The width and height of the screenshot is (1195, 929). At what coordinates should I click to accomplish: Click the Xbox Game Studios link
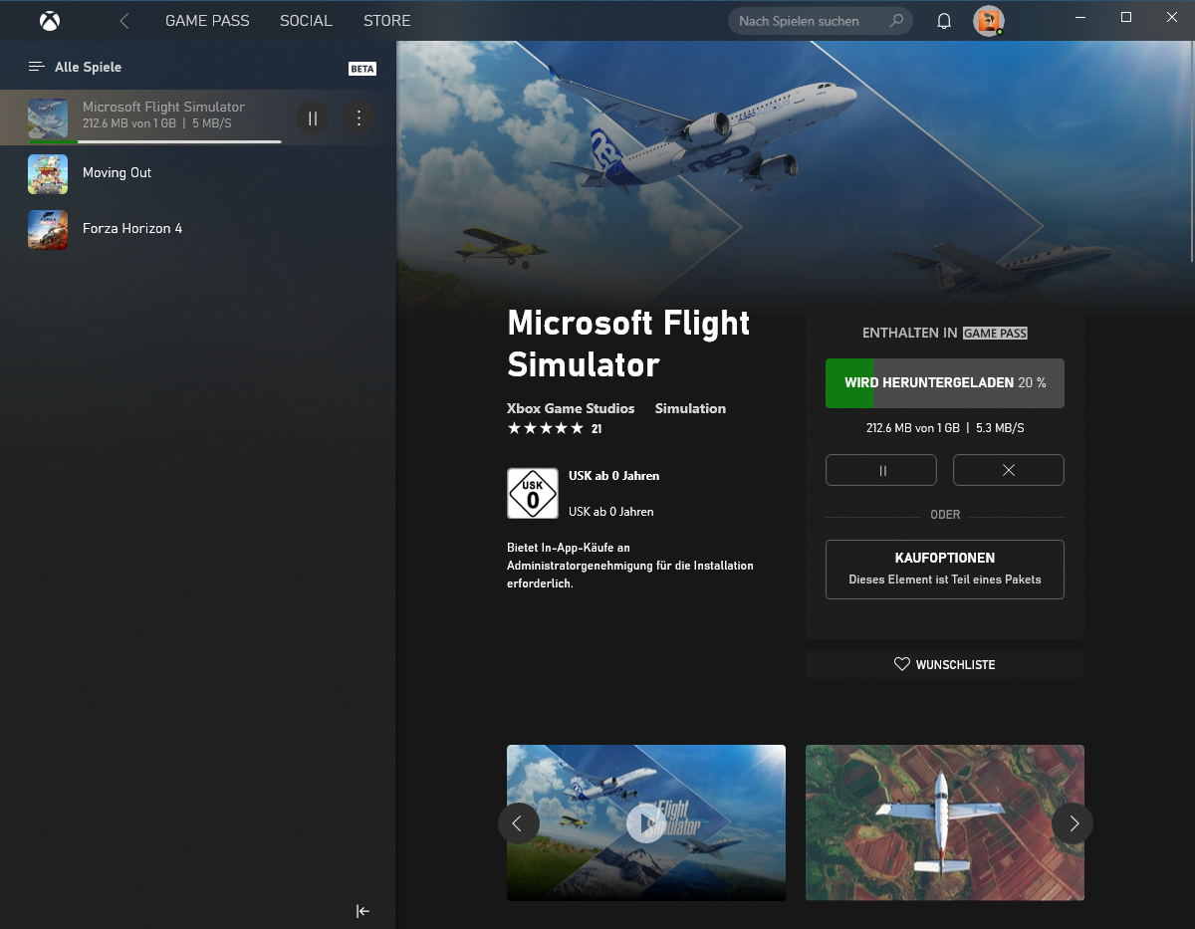point(571,408)
